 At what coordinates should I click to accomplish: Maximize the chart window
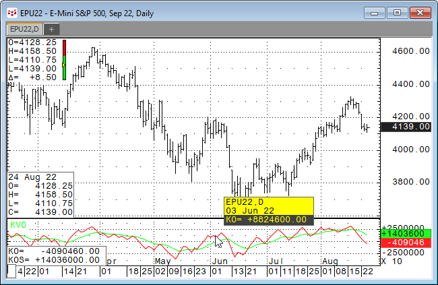[x=397, y=12]
